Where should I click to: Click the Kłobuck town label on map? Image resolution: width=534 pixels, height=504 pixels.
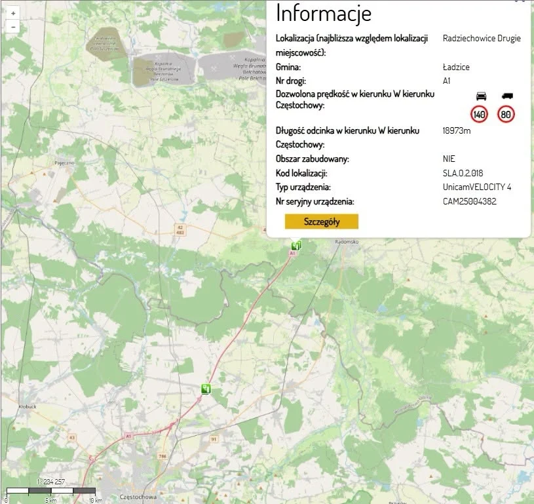pos(28,406)
